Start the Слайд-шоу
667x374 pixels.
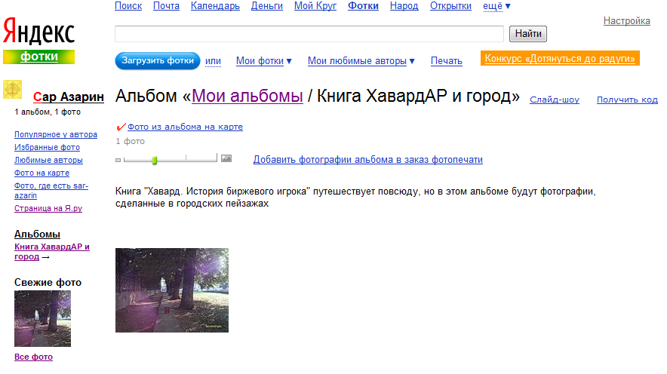[555, 100]
